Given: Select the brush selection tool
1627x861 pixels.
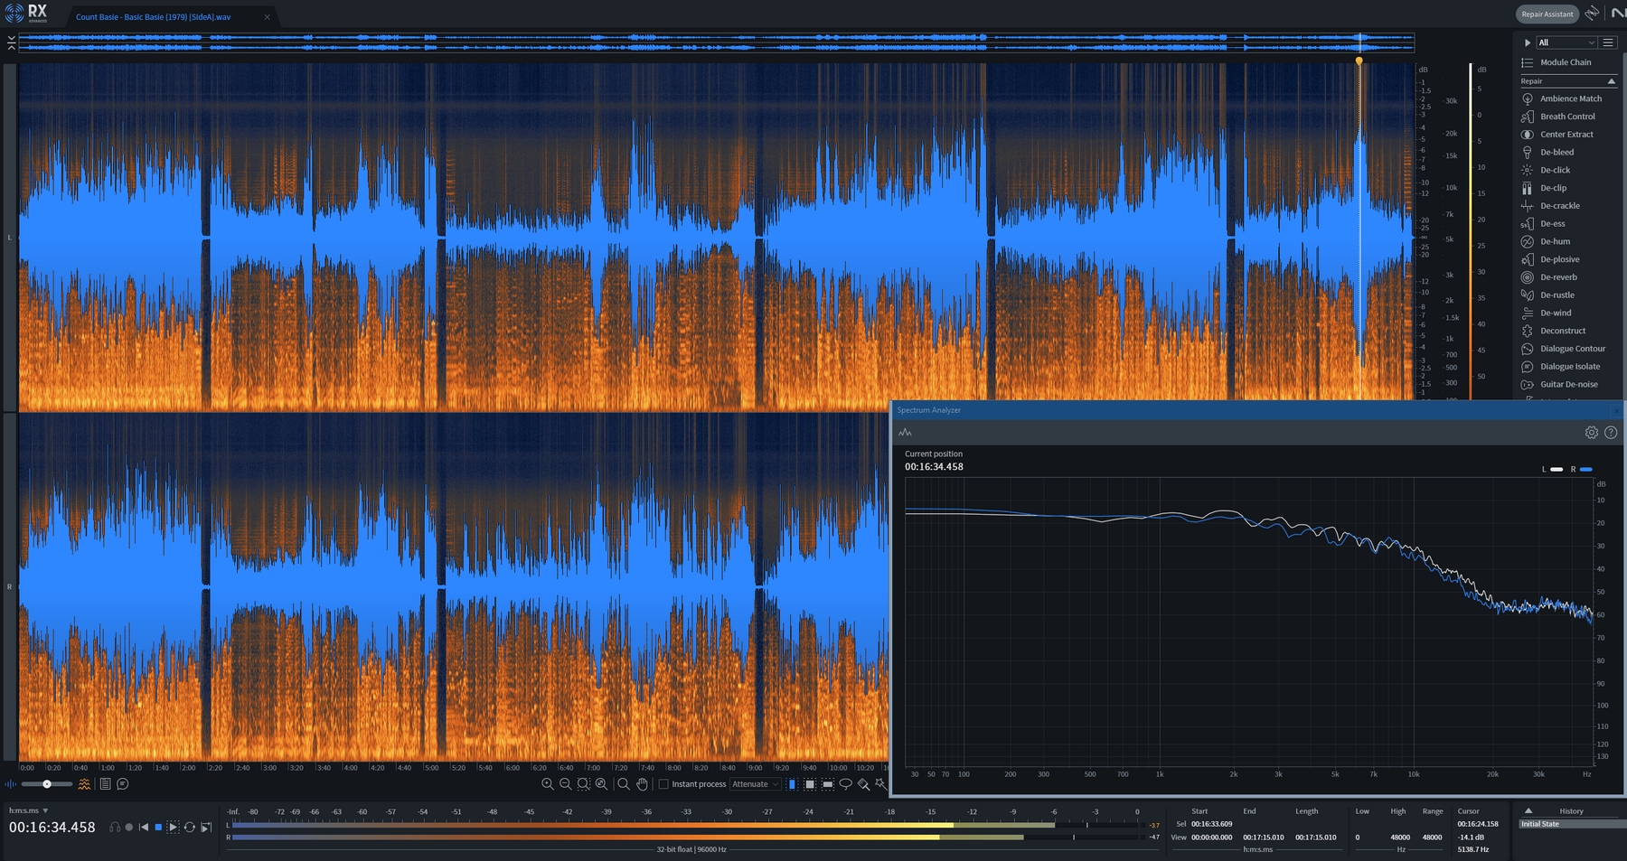Looking at the screenshot, I should coord(863,784).
